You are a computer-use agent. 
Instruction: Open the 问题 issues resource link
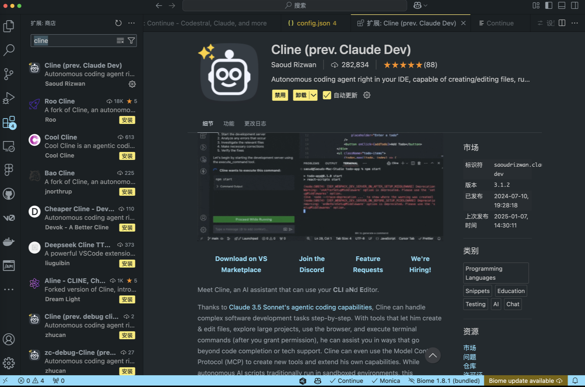470,357
